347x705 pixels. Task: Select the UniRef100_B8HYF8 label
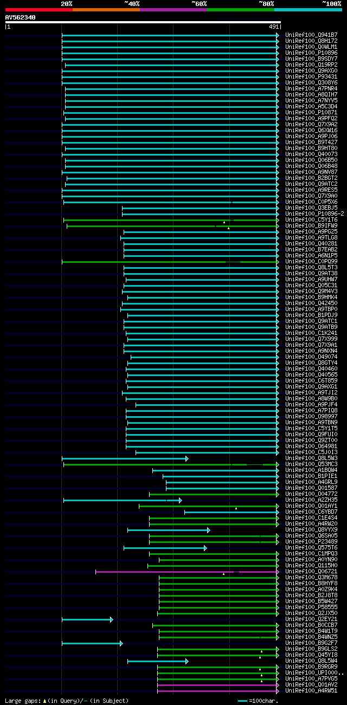[311, 583]
